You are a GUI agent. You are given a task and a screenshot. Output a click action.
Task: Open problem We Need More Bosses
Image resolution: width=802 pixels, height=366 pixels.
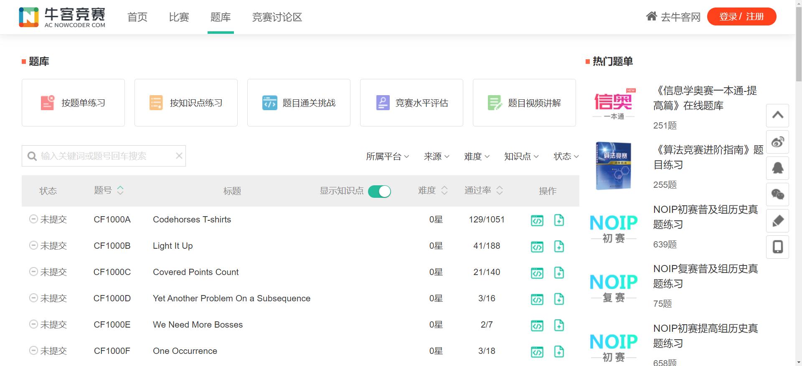(198, 325)
